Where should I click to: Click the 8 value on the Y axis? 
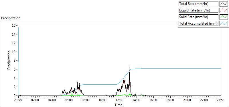click(15, 61)
